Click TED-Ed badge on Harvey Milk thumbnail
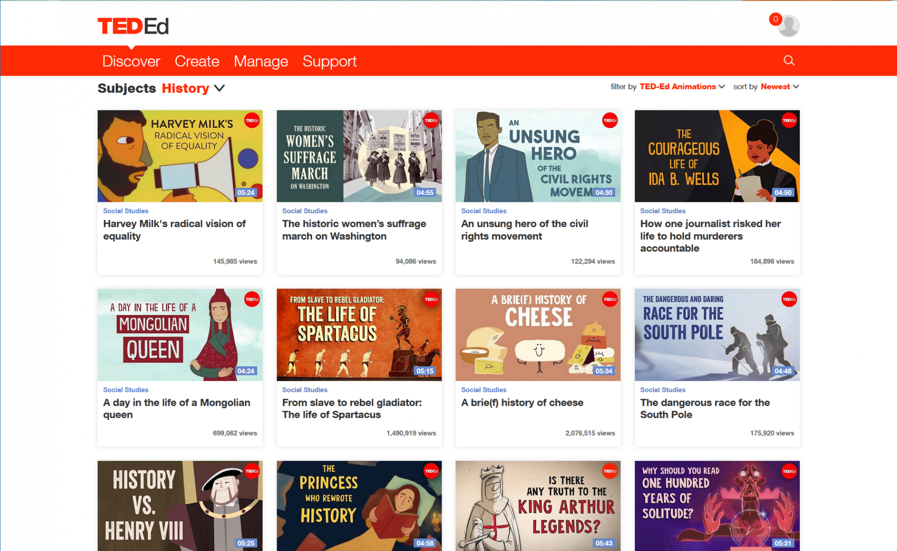Screen dimensions: 897x551 pos(252,121)
